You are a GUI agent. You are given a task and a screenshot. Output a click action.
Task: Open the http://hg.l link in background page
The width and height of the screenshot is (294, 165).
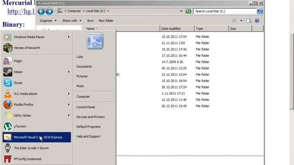[x=21, y=11]
